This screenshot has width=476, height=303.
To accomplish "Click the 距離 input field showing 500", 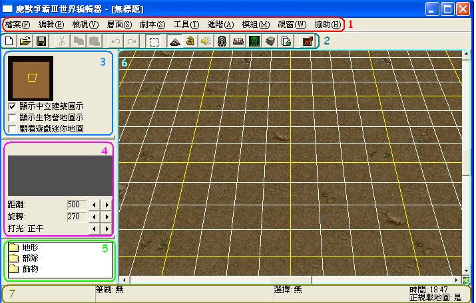I will point(77,205).
